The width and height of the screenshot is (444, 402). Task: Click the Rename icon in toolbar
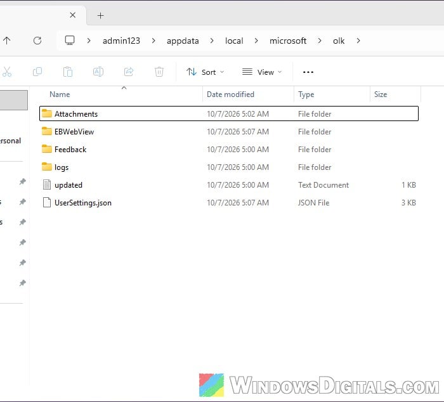coord(98,72)
